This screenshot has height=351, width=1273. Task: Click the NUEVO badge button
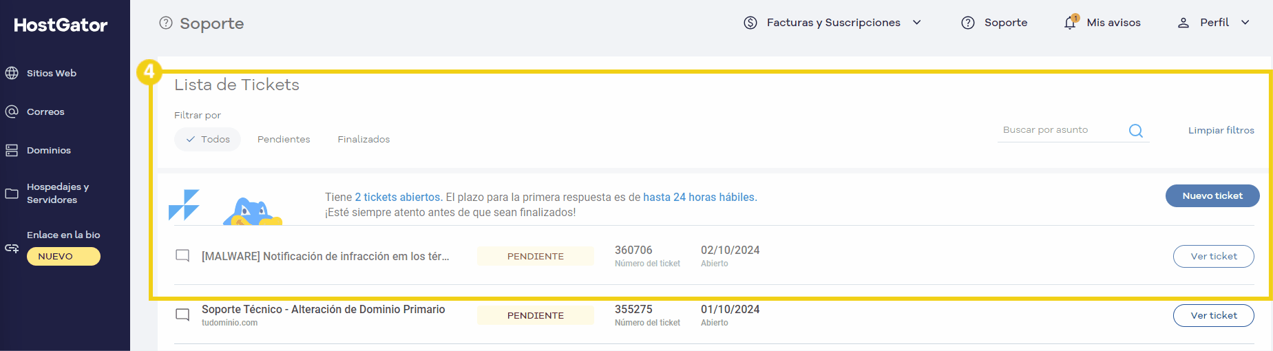click(63, 256)
